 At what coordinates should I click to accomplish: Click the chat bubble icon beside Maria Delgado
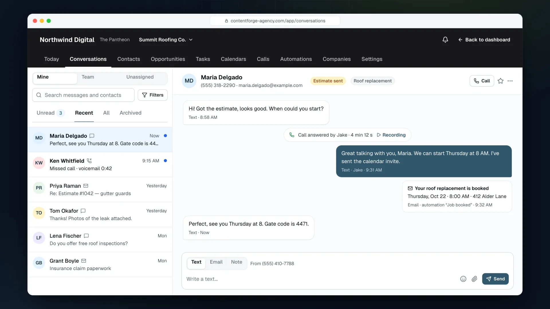[x=92, y=136]
